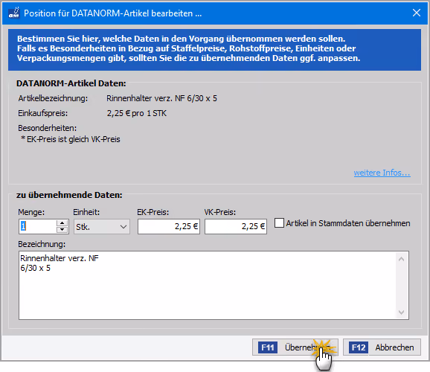430x372 pixels.
Task: Enable 'Artikel in Stammdaten übernehmen' checkbox
Action: (x=279, y=222)
